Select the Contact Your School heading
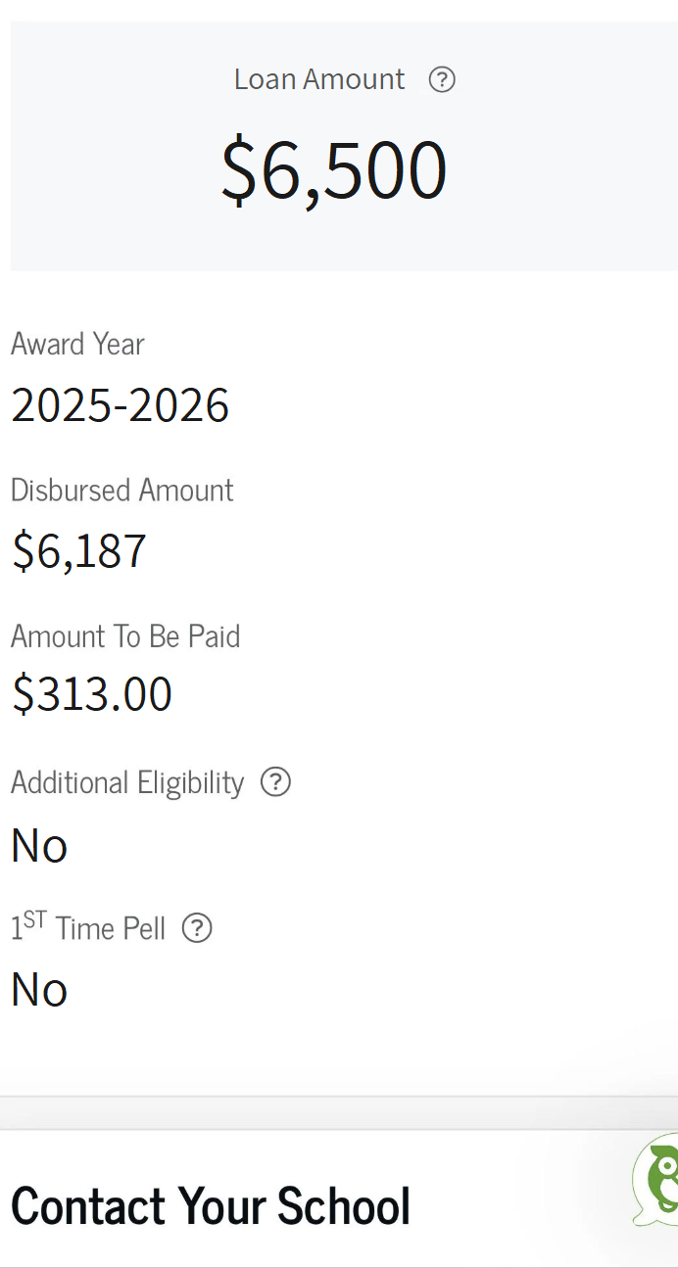The width and height of the screenshot is (678, 1268). (x=211, y=1205)
